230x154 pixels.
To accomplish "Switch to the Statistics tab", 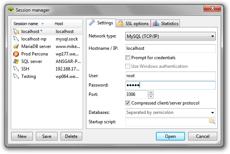I will pyautogui.click(x=165, y=24).
